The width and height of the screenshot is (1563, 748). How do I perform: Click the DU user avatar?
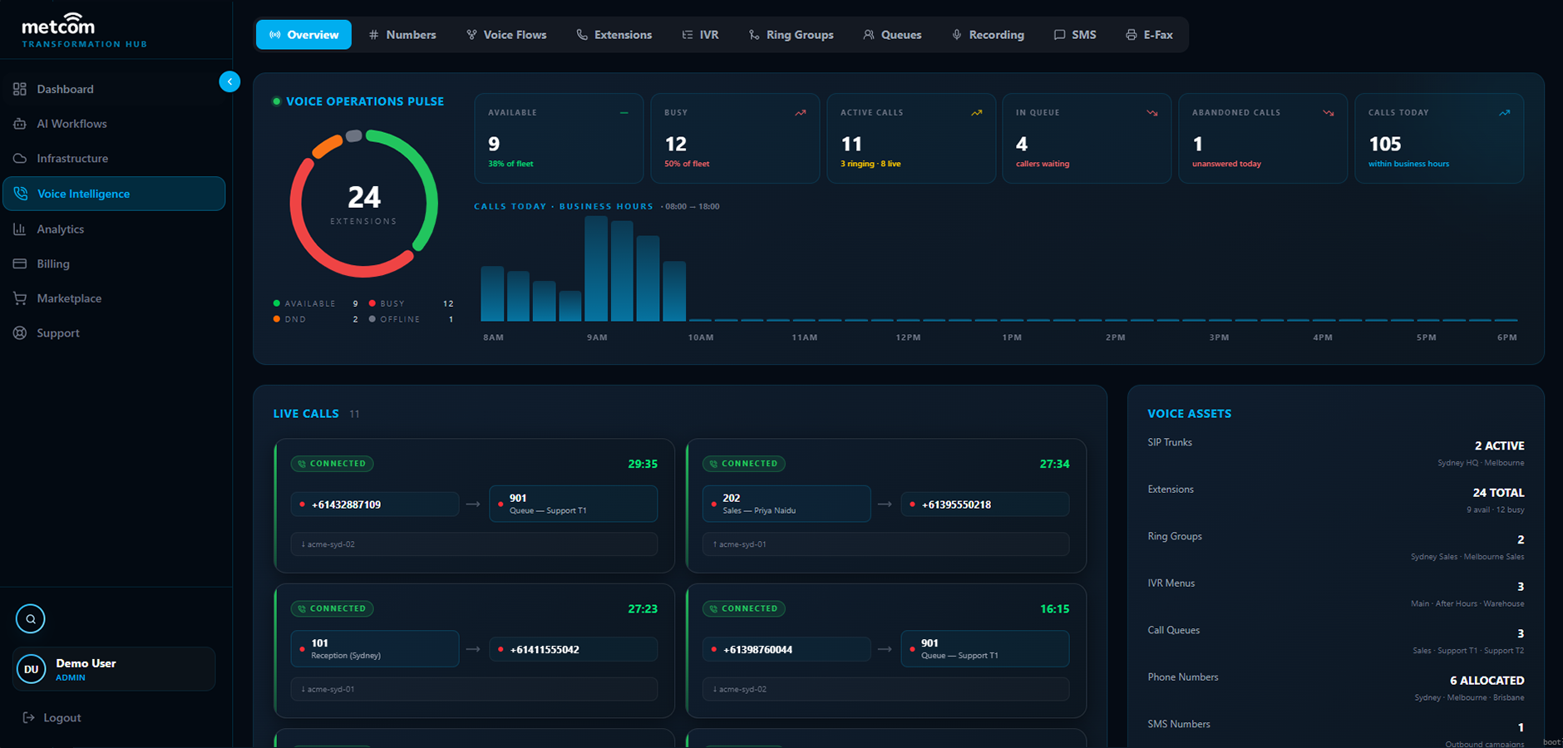[x=32, y=669]
